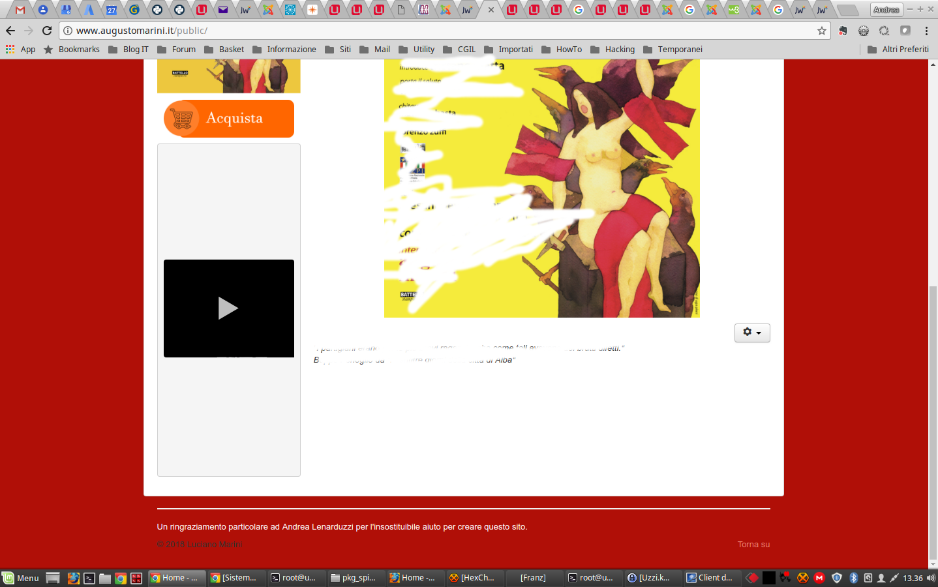This screenshot has width=938, height=587.
Task: Click the Andrea profile button
Action: click(x=886, y=10)
